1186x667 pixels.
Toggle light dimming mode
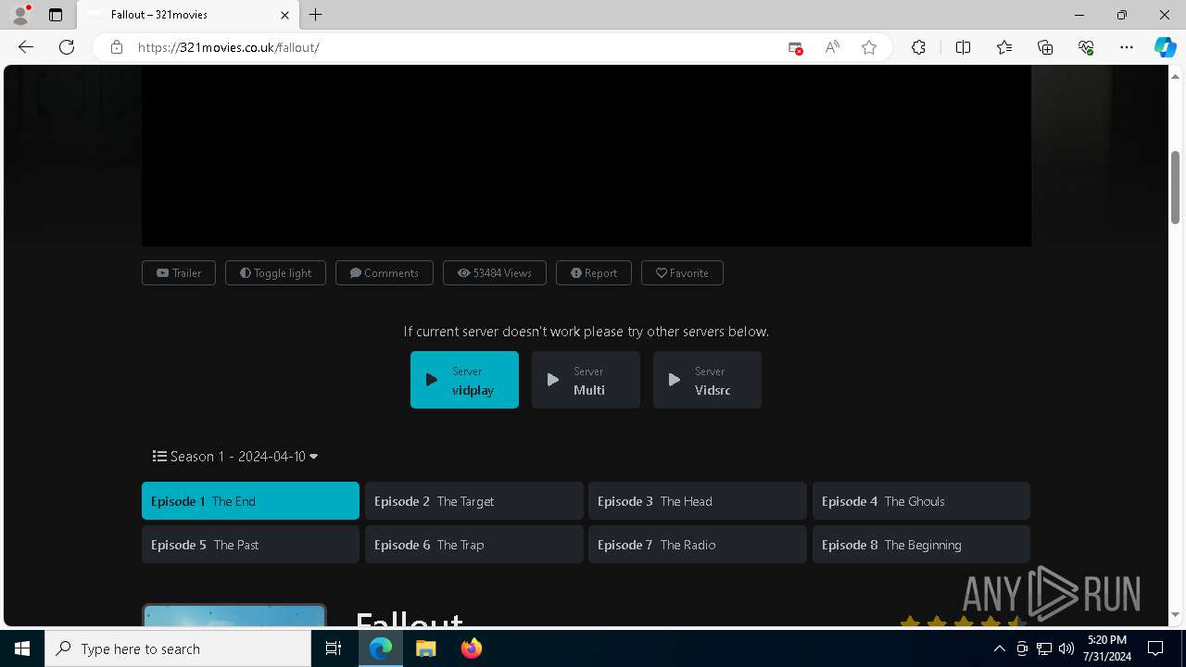click(x=275, y=273)
